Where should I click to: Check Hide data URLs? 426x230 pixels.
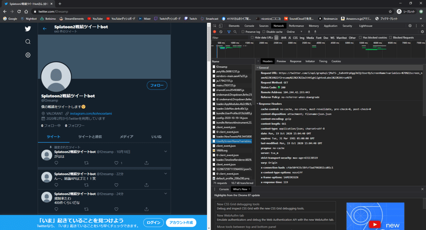(x=252, y=38)
